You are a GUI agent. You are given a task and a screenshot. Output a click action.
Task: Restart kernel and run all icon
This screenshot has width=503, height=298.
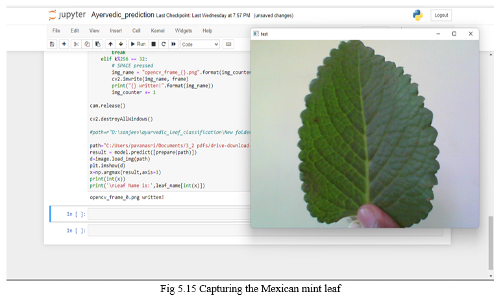pyautogui.click(x=173, y=44)
